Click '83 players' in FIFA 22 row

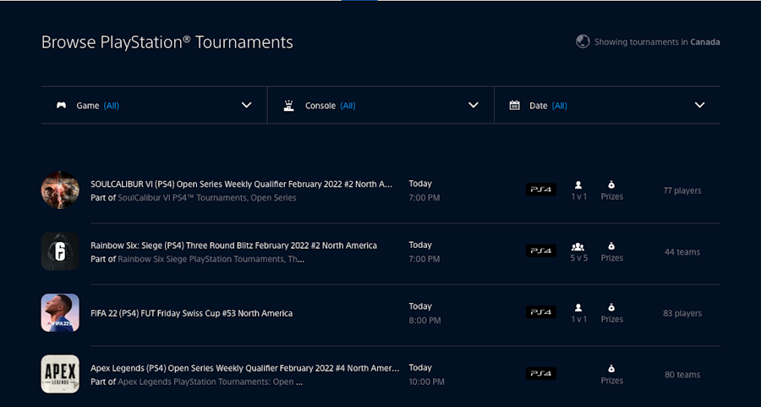click(682, 313)
